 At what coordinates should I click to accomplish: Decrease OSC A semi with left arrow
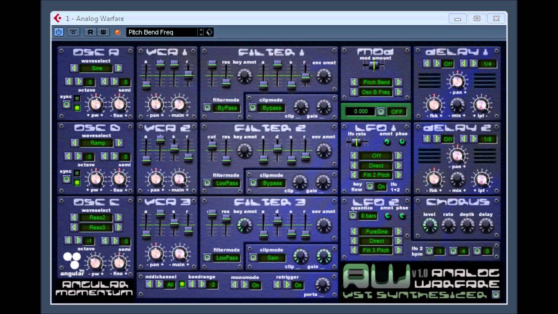(104, 82)
